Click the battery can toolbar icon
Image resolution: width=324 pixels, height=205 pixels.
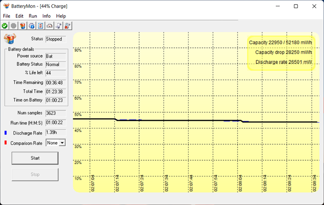click(23, 26)
